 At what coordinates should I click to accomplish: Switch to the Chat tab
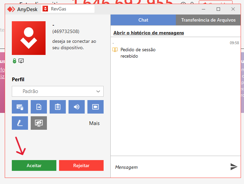pos(143,20)
